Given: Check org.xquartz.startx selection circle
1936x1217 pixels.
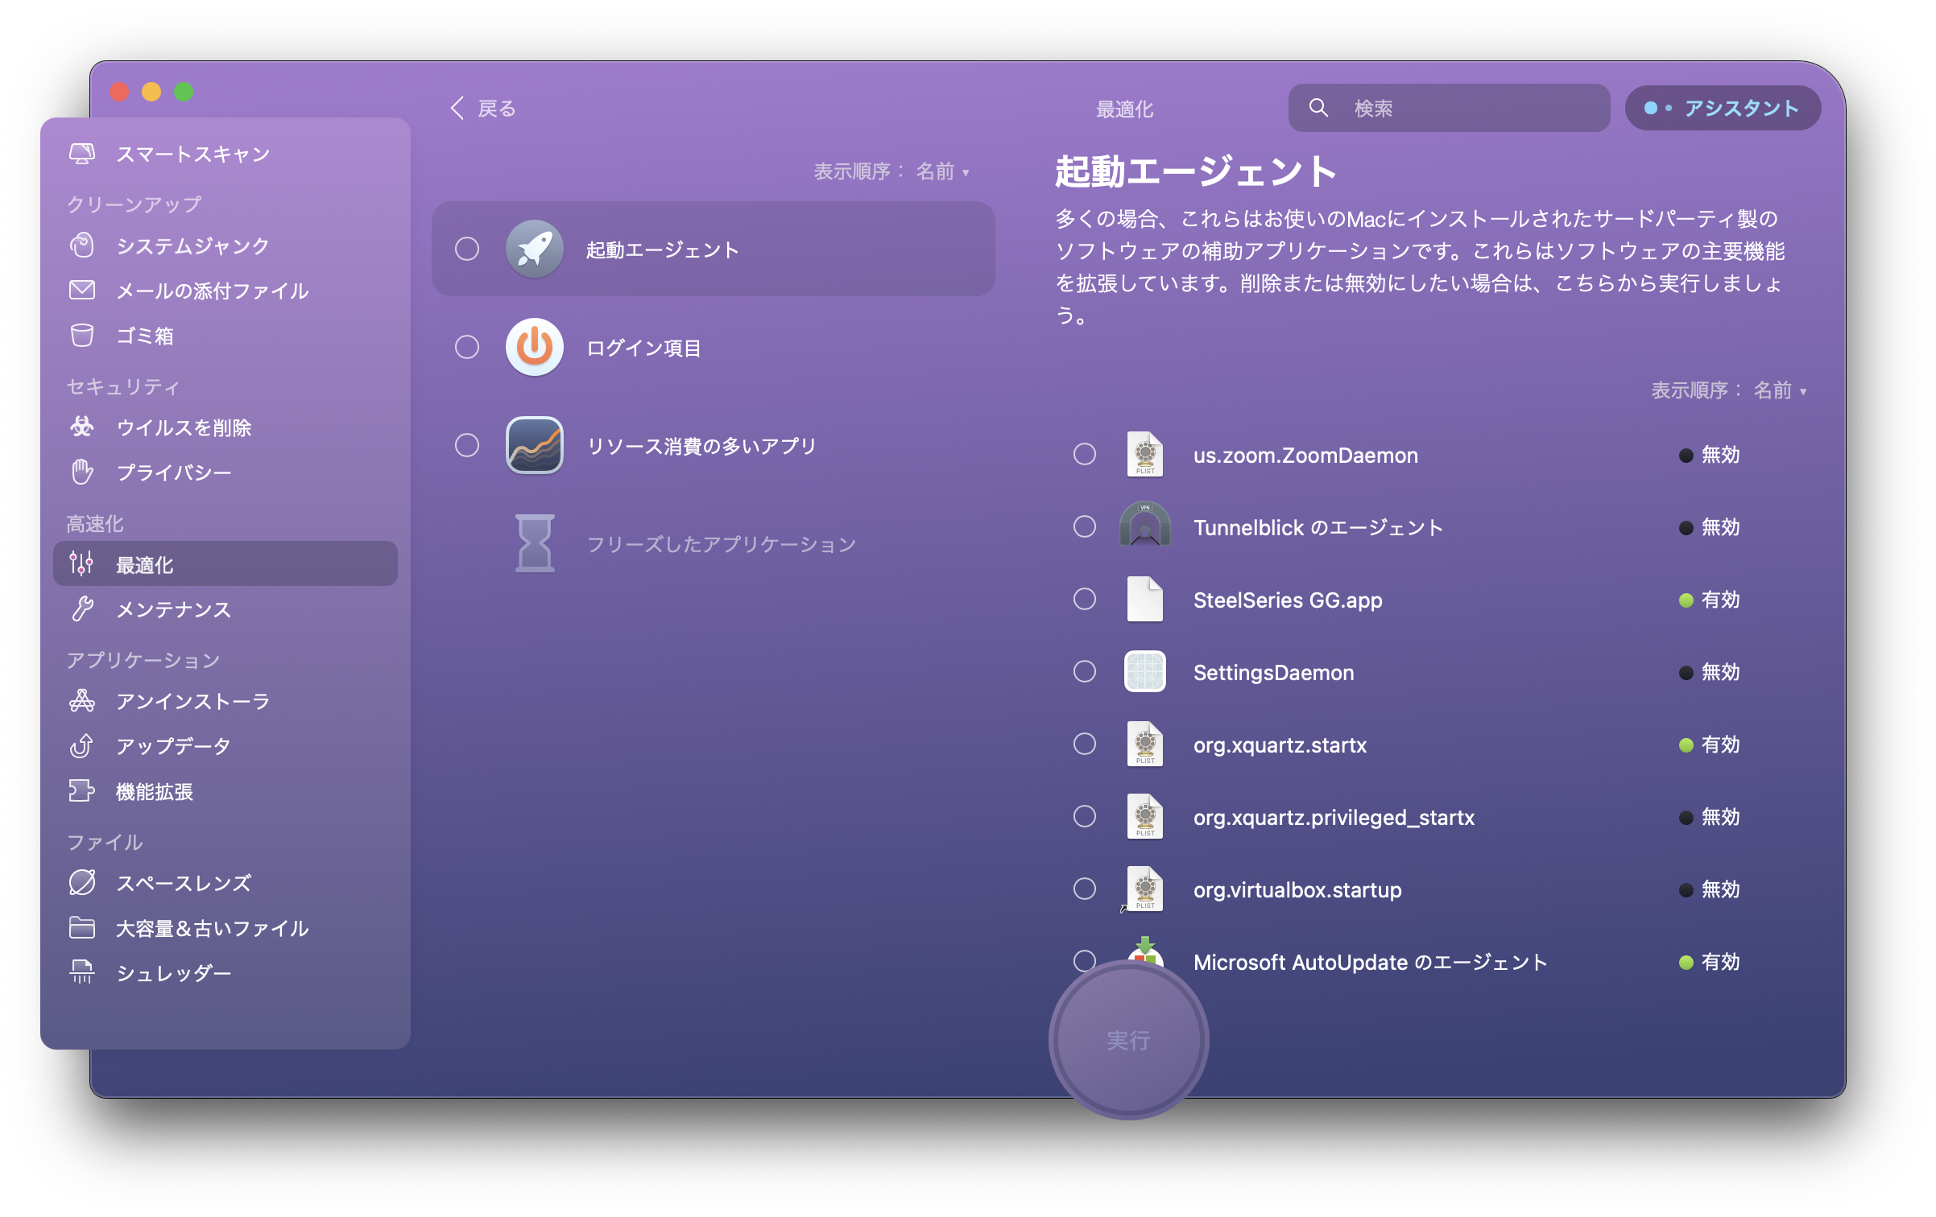Looking at the screenshot, I should (1085, 744).
